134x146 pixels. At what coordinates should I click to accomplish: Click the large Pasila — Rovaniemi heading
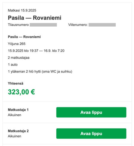35,18
